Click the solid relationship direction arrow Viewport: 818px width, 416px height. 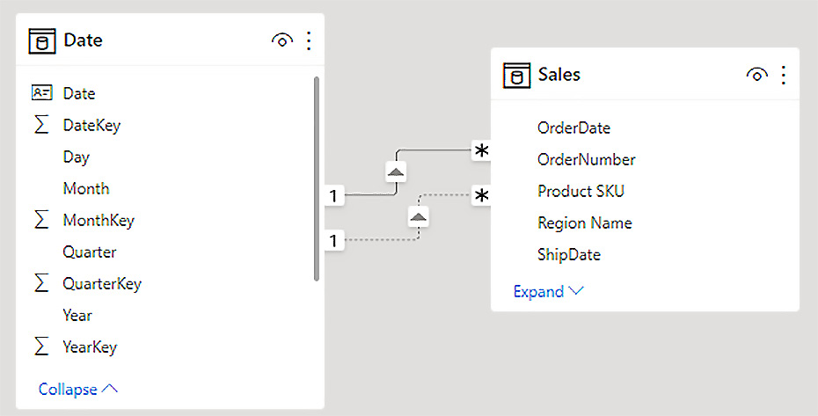click(x=396, y=172)
